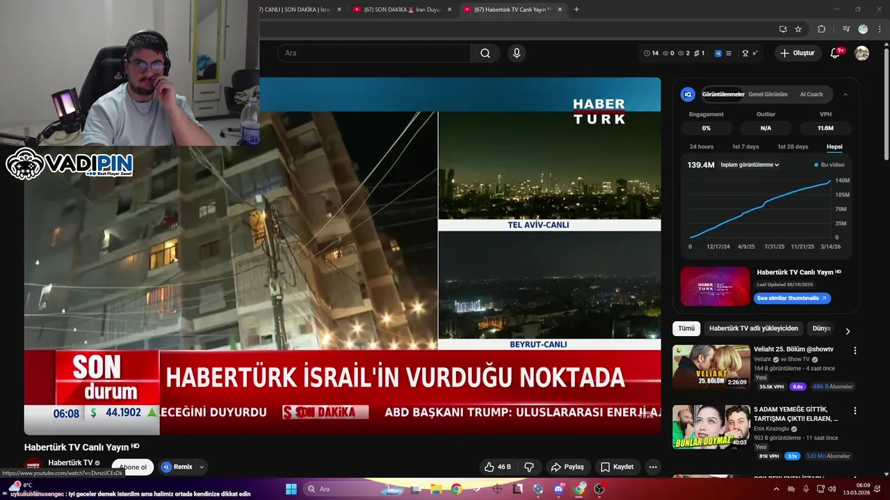Image resolution: width=890 pixels, height=500 pixels.
Task: Open Chrome media controls icon
Action: [x=846, y=29]
